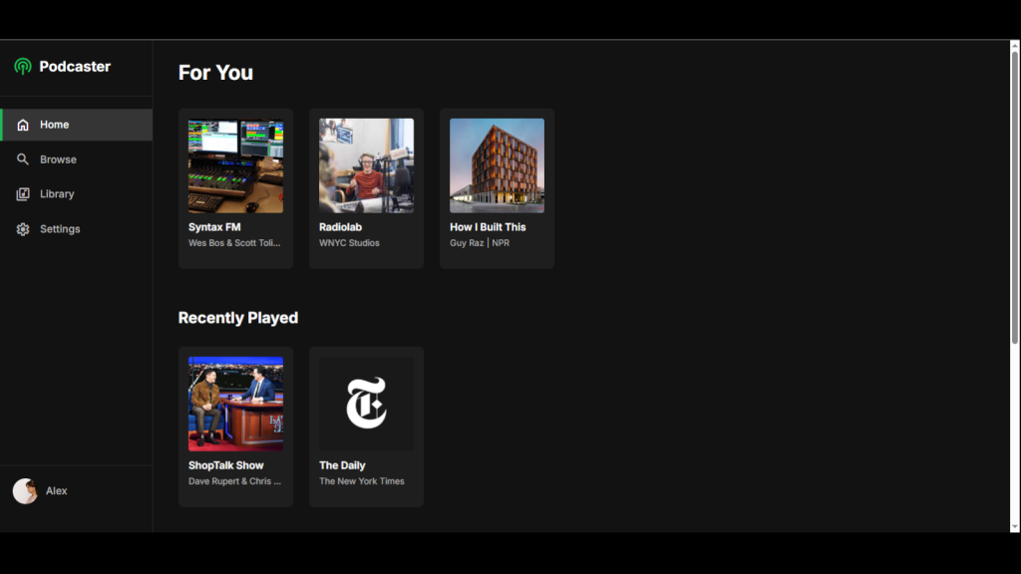Open the Settings menu label
Image resolution: width=1021 pixels, height=574 pixels.
click(60, 229)
